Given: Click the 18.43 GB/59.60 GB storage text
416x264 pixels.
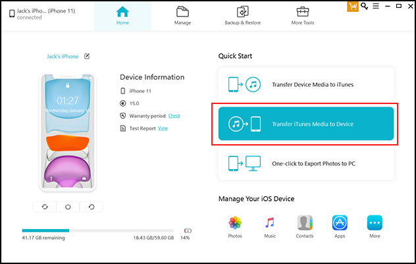Looking at the screenshot, I should pyautogui.click(x=153, y=238).
